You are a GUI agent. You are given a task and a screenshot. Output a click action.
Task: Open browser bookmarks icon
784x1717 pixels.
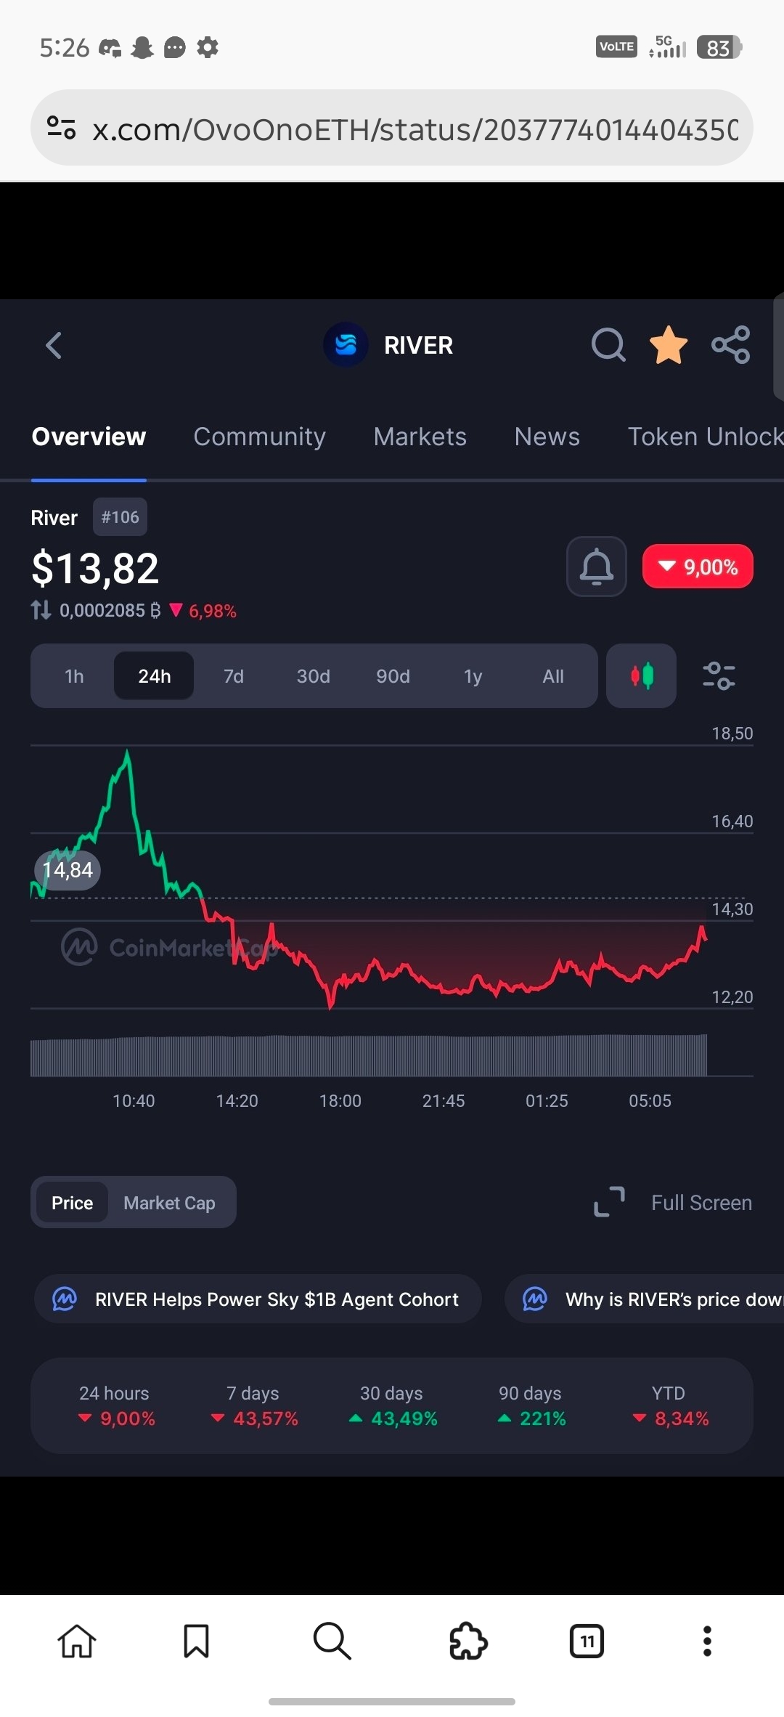pyautogui.click(x=196, y=1641)
